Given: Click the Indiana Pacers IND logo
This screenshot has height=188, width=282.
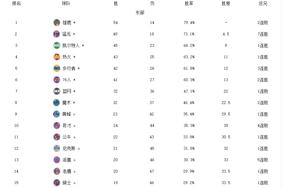Looking at the screenshot, I should [57, 68].
